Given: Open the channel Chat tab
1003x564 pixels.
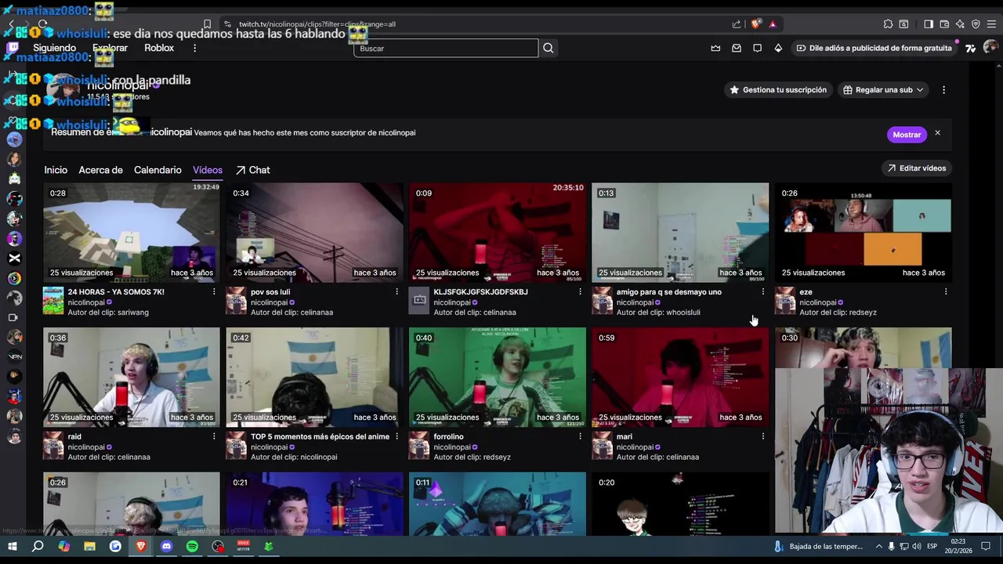Looking at the screenshot, I should 253,170.
